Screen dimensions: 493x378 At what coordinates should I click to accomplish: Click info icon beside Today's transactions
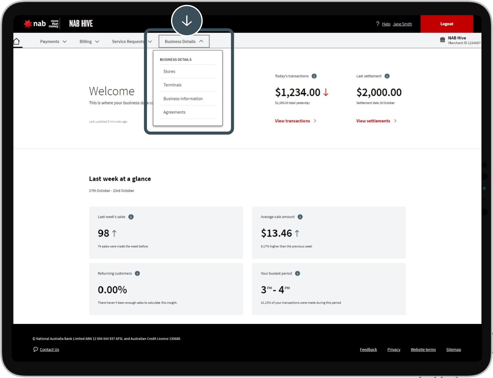[314, 76]
